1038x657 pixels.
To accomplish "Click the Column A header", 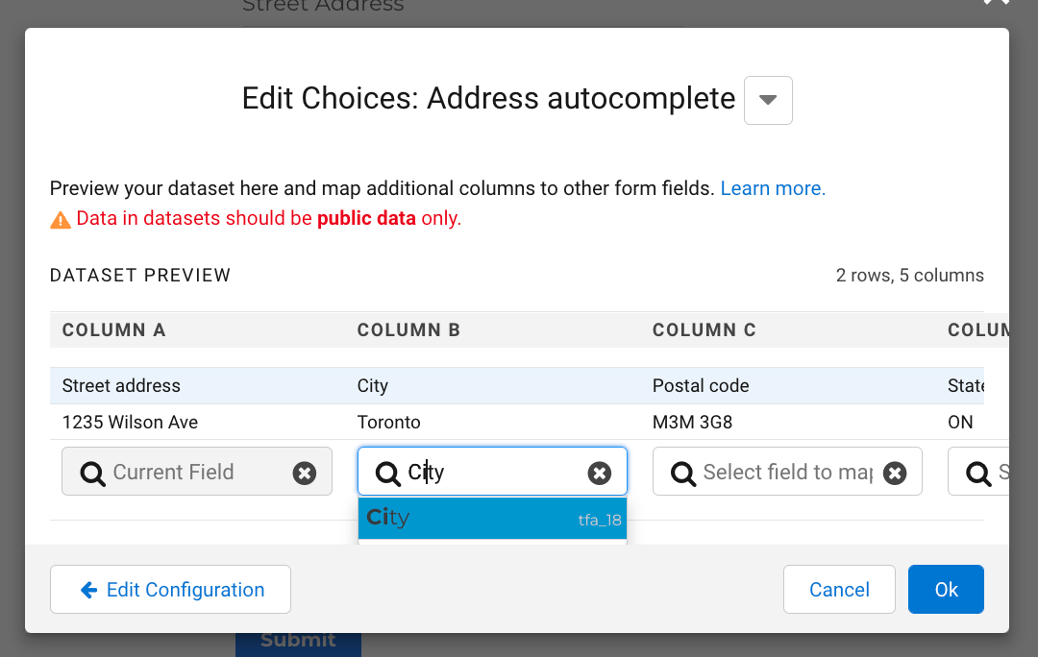I will [x=114, y=330].
